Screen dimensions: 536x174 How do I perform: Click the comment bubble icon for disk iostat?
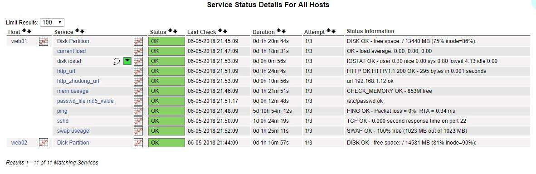tap(117, 61)
